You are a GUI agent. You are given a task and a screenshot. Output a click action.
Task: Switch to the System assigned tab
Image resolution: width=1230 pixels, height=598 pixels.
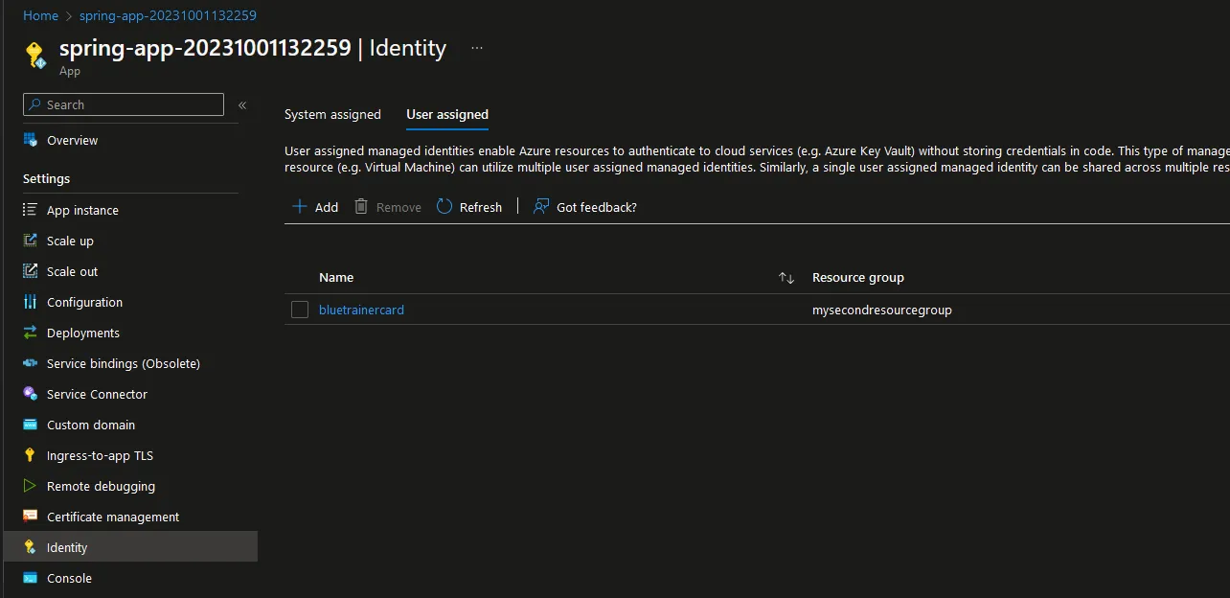click(x=332, y=114)
